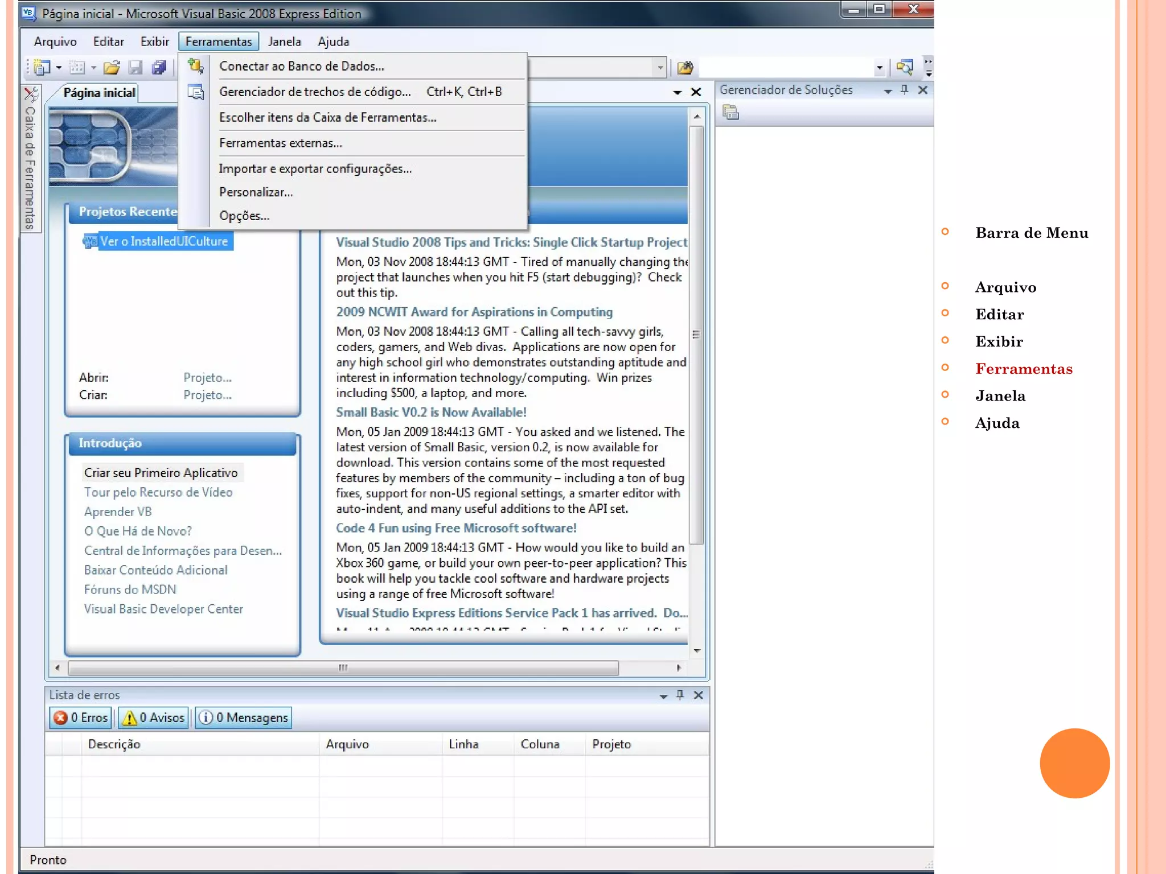Open the Small Basic V0.2 news link
Screen dimensions: 1166x874
tap(430, 412)
